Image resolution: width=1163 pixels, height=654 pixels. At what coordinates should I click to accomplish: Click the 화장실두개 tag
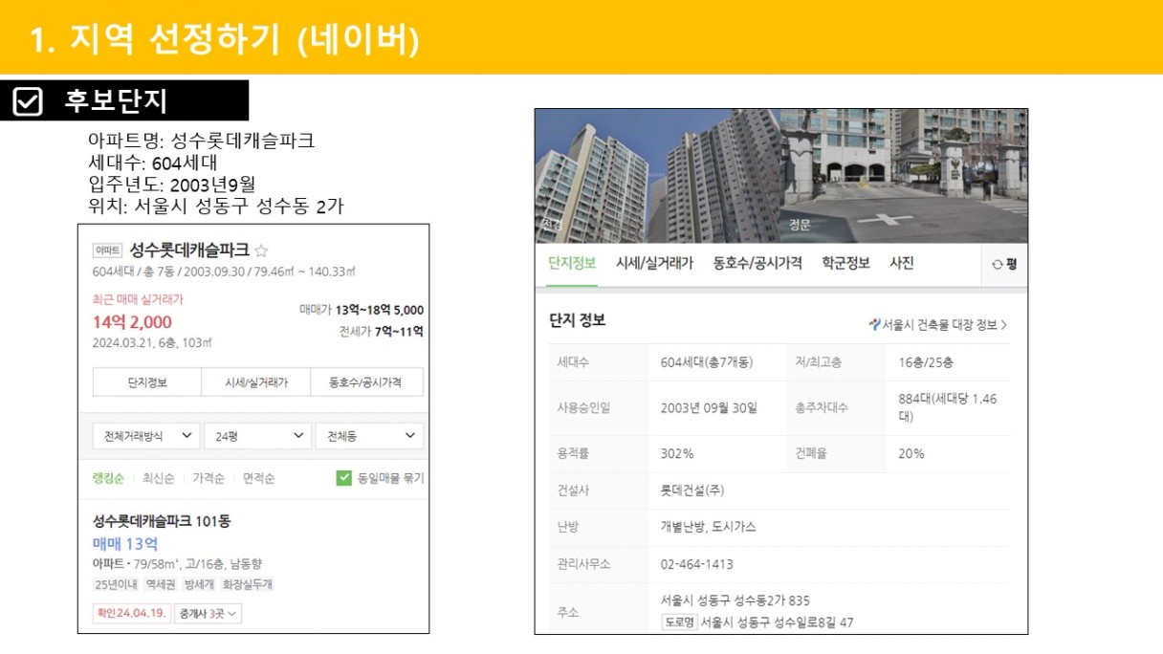click(248, 584)
